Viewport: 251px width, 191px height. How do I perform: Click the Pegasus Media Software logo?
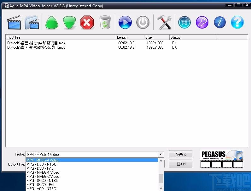coord(222,159)
